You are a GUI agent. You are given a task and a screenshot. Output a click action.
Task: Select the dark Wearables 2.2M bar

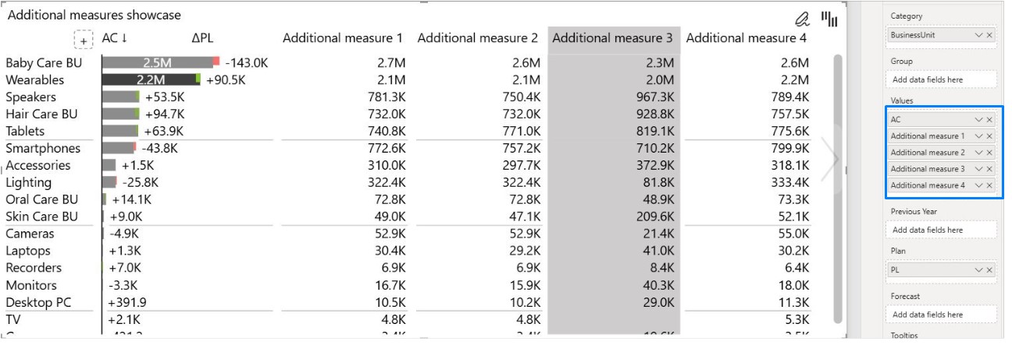(x=150, y=79)
